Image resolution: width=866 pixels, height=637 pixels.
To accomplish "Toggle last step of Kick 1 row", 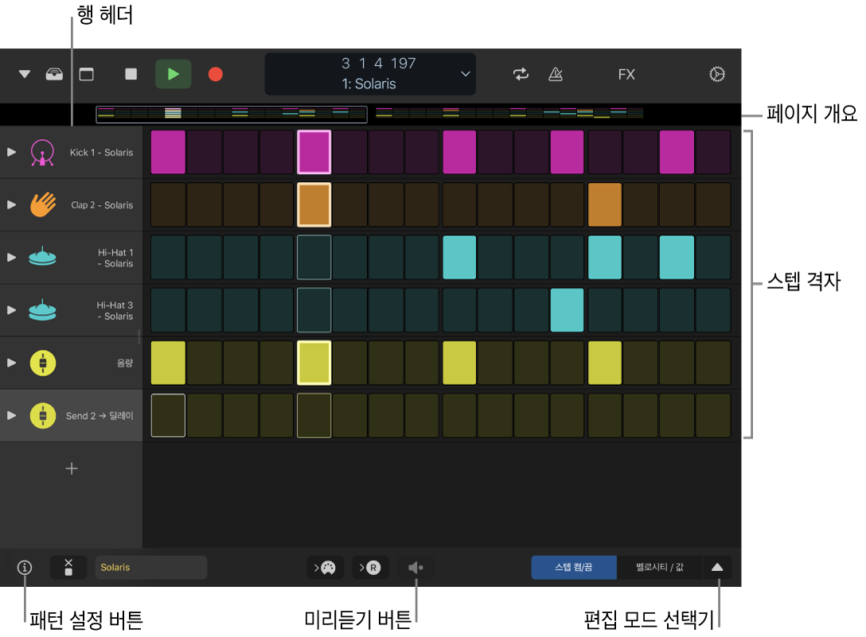I will pos(713,152).
